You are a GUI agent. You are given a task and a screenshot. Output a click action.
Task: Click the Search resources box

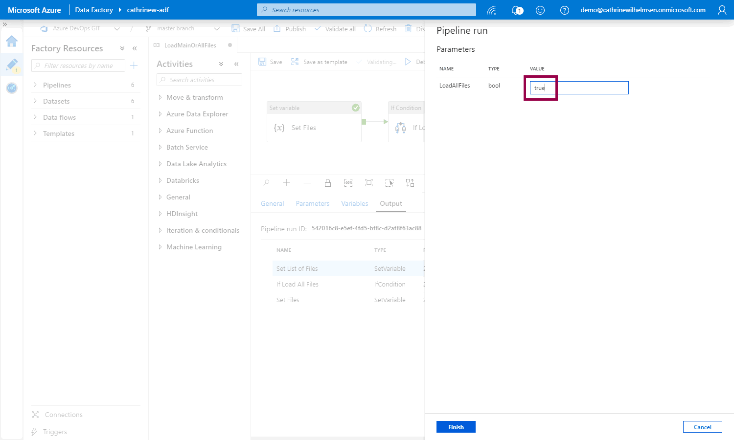366,10
